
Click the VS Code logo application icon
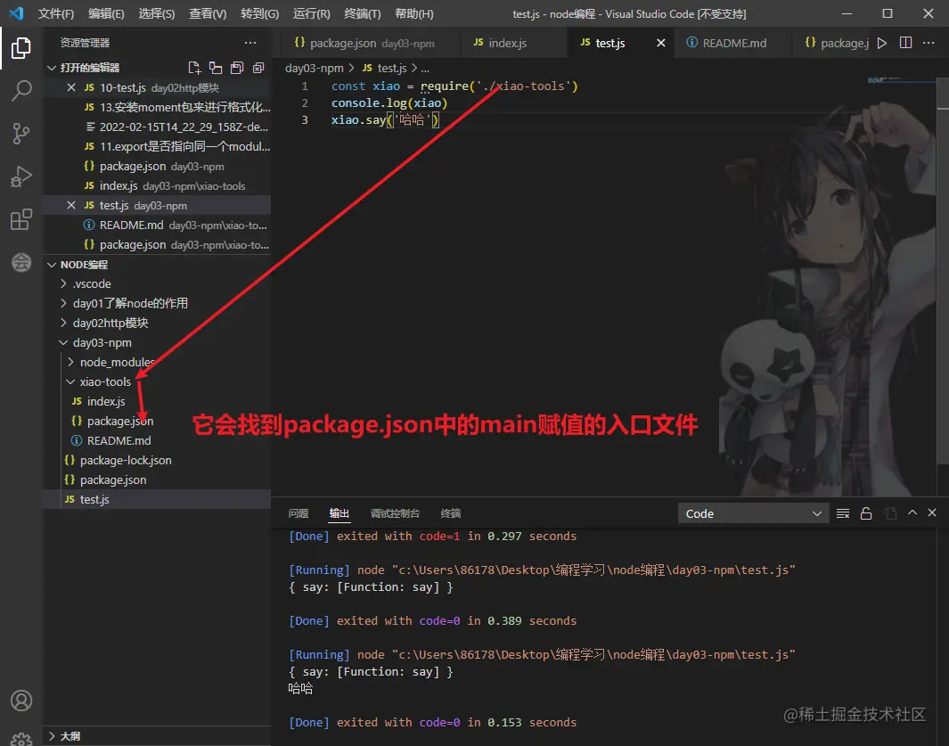click(x=16, y=12)
